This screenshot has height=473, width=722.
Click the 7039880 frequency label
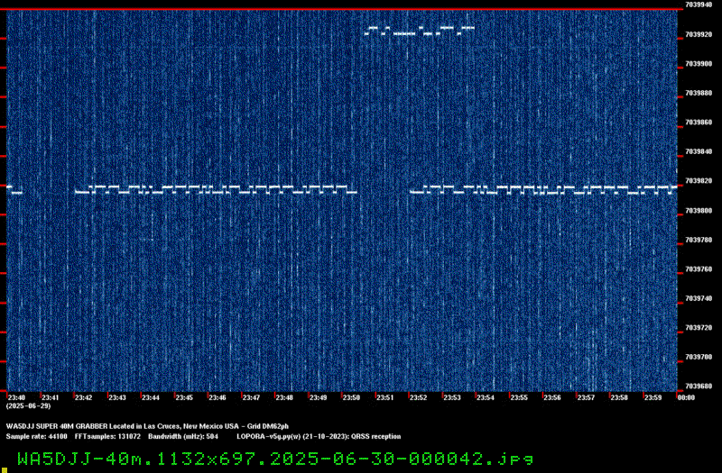pyautogui.click(x=699, y=93)
